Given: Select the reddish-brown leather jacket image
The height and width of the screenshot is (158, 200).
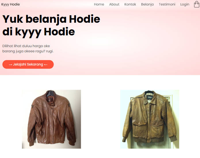Looking at the screenshot, I should point(52,119).
